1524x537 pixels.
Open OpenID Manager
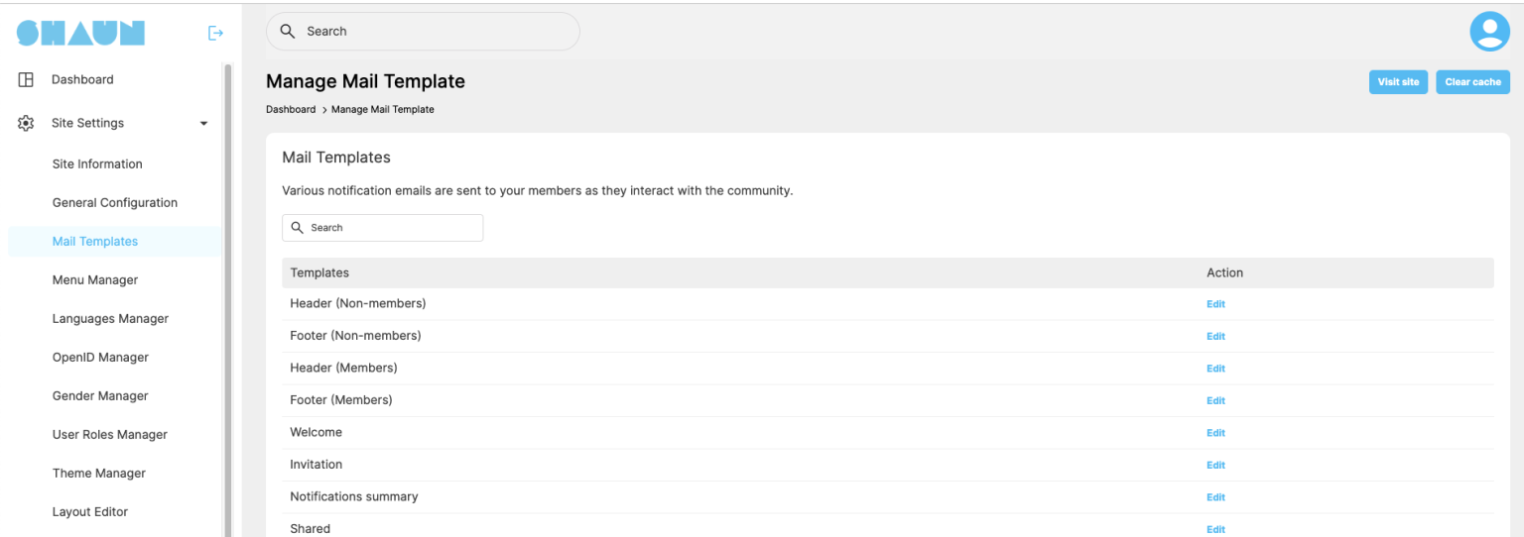pos(100,358)
